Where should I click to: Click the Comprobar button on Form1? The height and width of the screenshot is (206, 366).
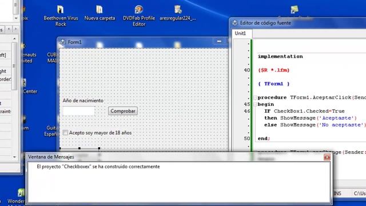[123, 111]
